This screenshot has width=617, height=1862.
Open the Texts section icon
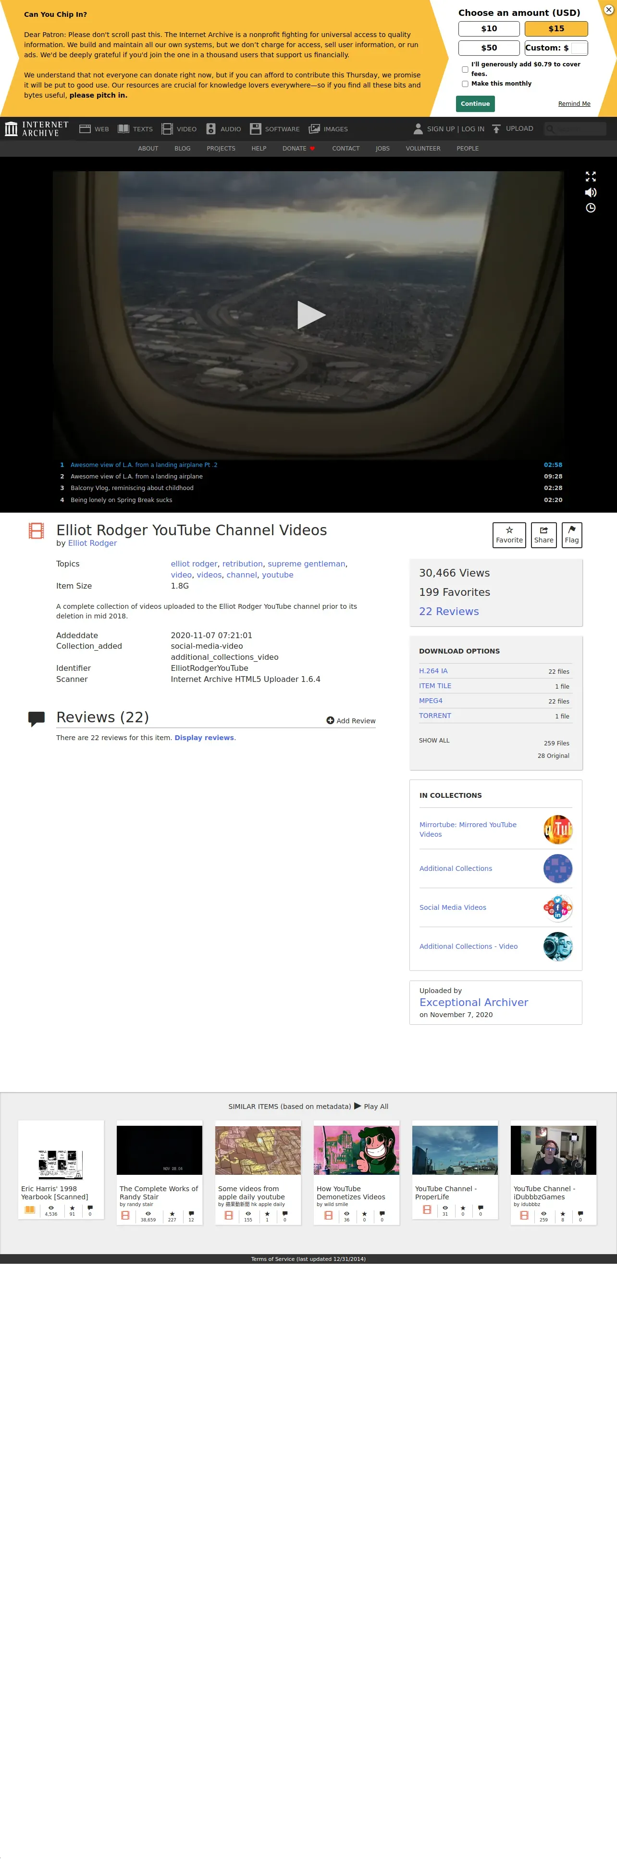(x=123, y=129)
